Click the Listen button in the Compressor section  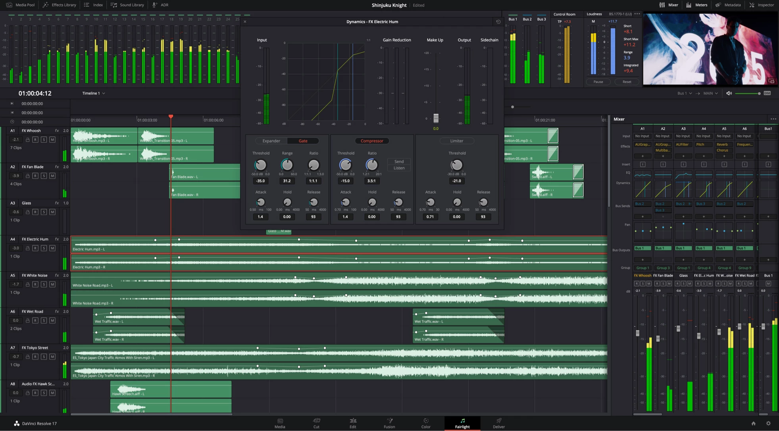click(x=398, y=168)
